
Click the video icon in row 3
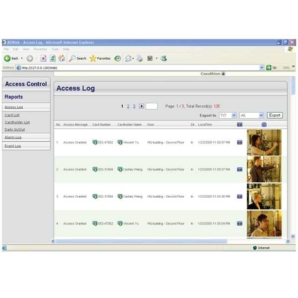click(239, 197)
